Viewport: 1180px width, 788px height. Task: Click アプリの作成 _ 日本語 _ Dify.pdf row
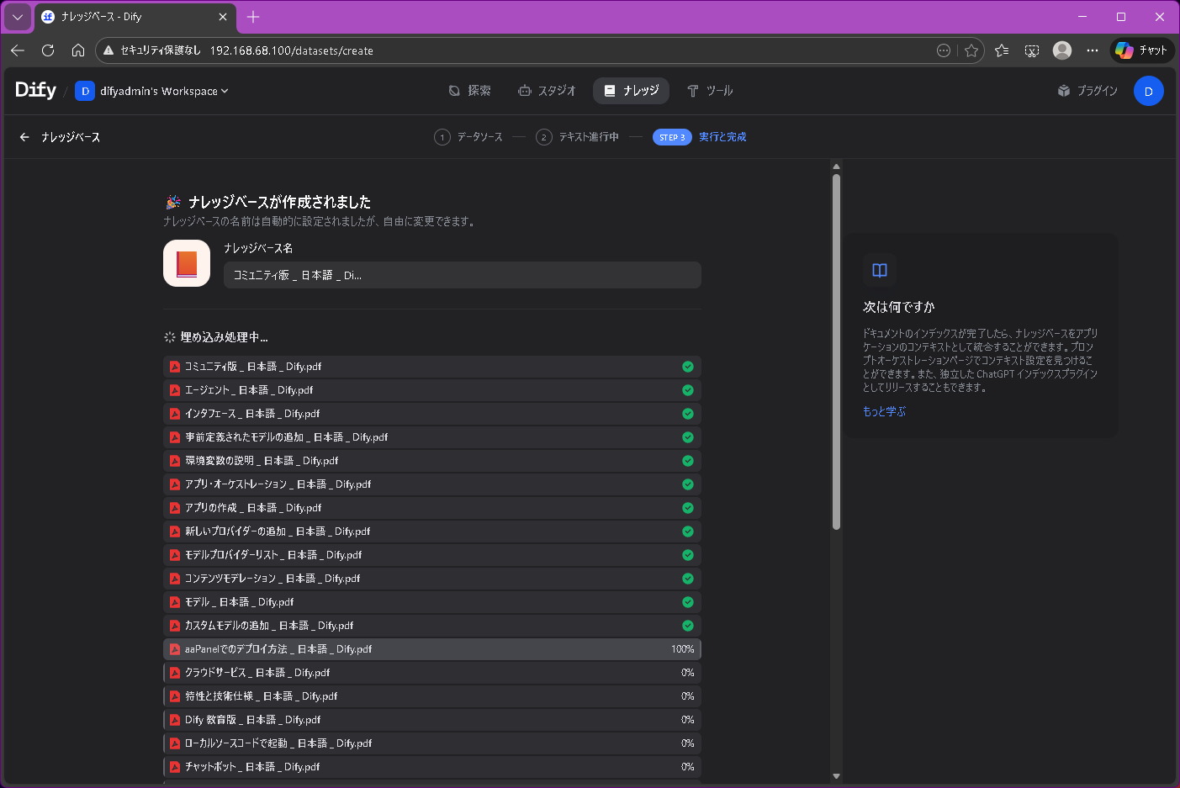coord(432,508)
